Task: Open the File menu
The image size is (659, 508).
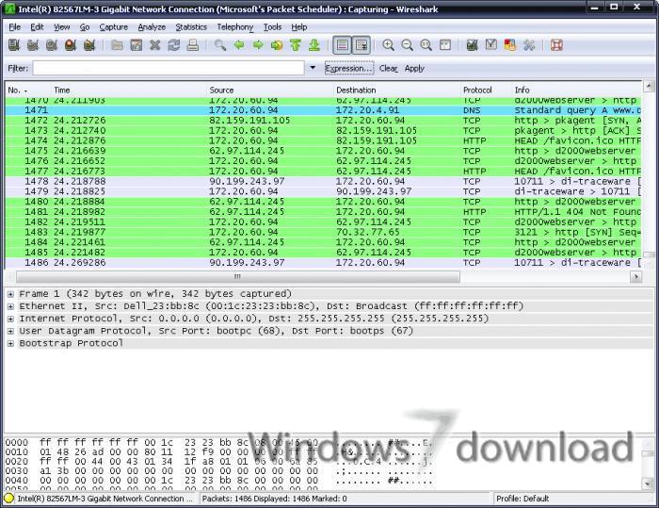Action: point(15,27)
